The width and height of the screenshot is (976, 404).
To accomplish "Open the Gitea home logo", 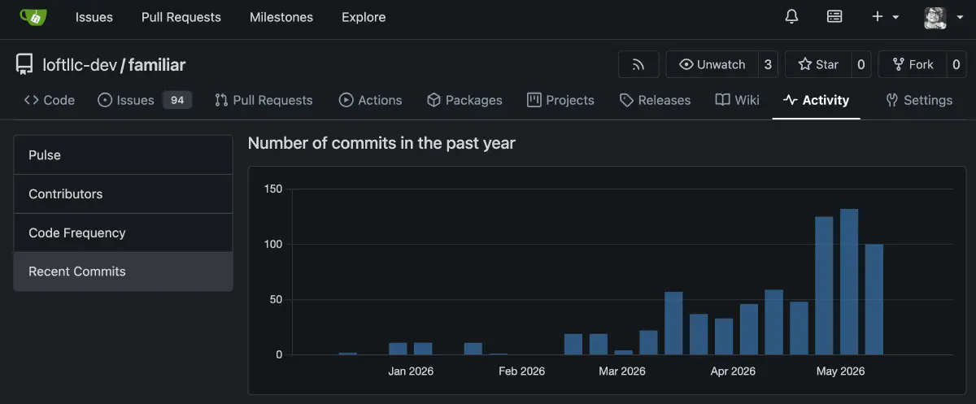I will (33, 17).
